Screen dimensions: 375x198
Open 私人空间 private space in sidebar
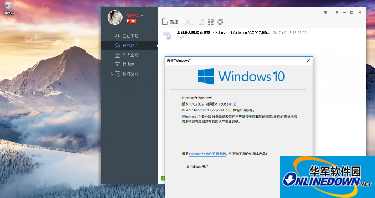129,55
